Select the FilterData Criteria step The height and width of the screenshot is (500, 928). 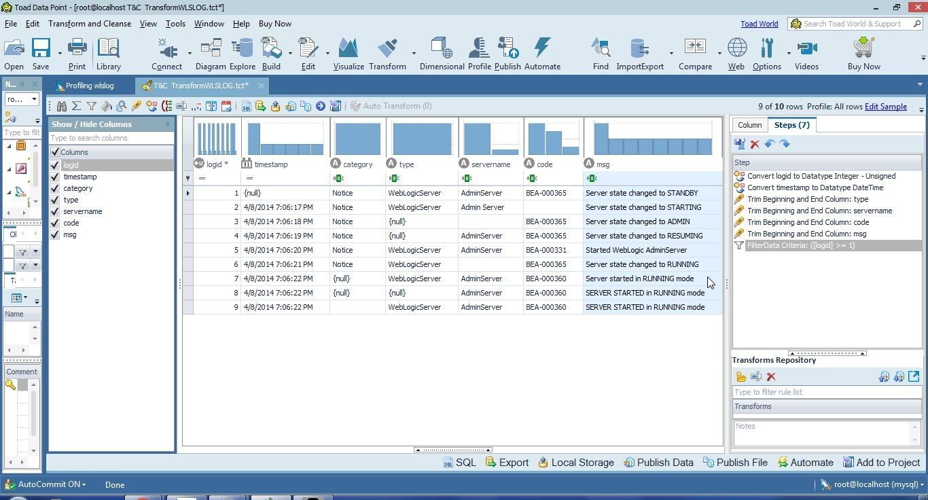(x=827, y=245)
